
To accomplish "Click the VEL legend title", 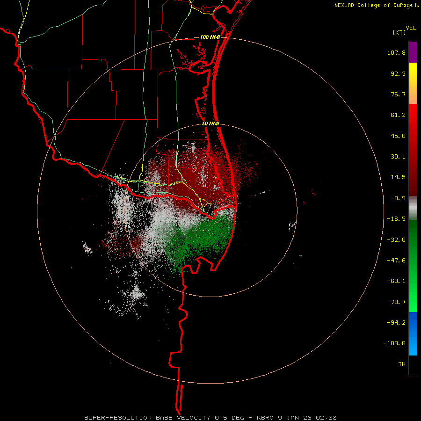I will coord(411,28).
